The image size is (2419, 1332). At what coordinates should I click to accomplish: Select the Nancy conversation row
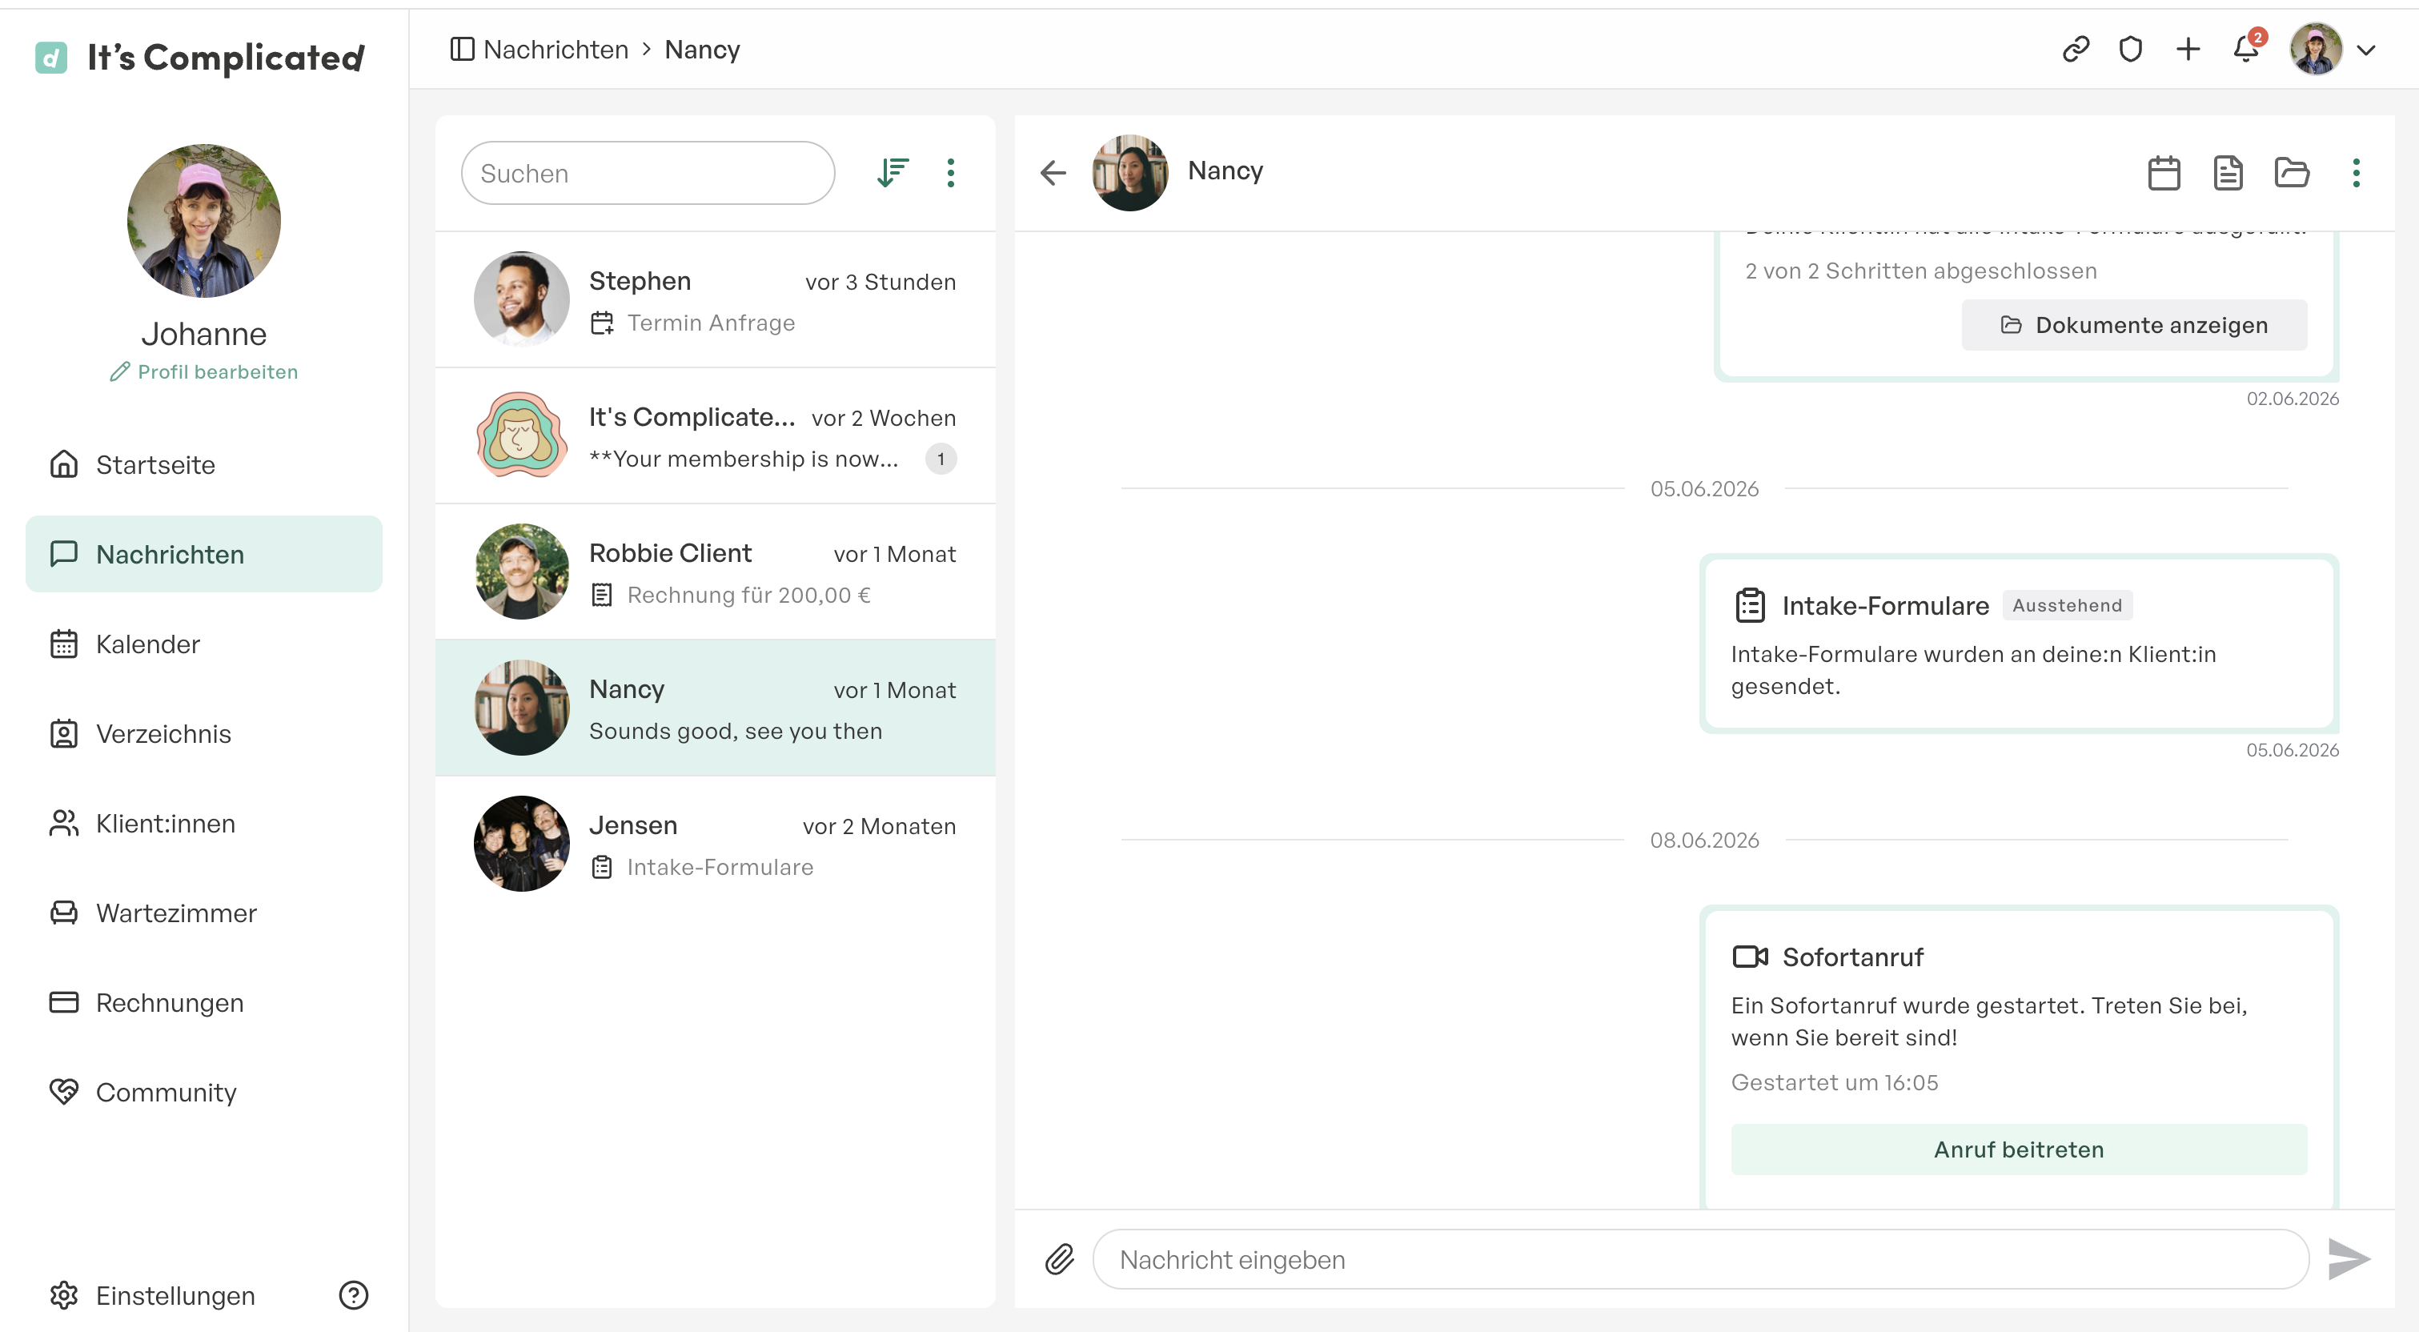pyautogui.click(x=716, y=708)
